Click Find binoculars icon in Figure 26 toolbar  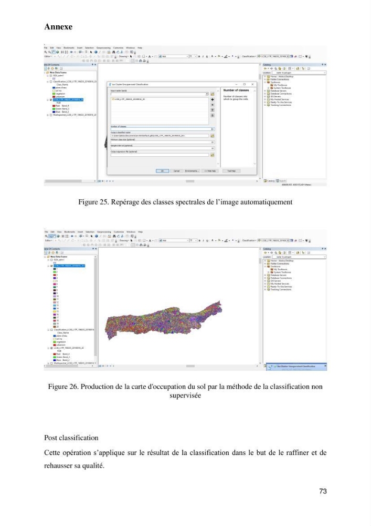tap(114, 236)
